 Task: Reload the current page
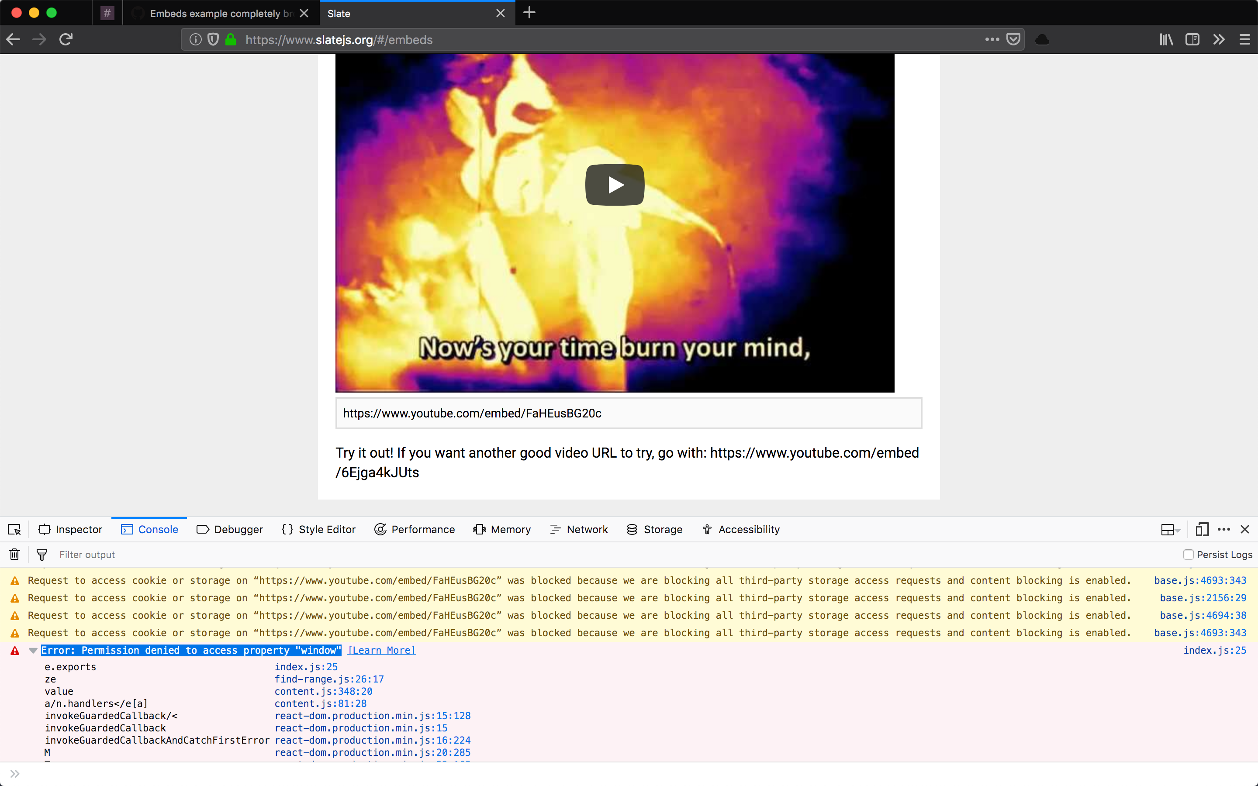coord(66,39)
